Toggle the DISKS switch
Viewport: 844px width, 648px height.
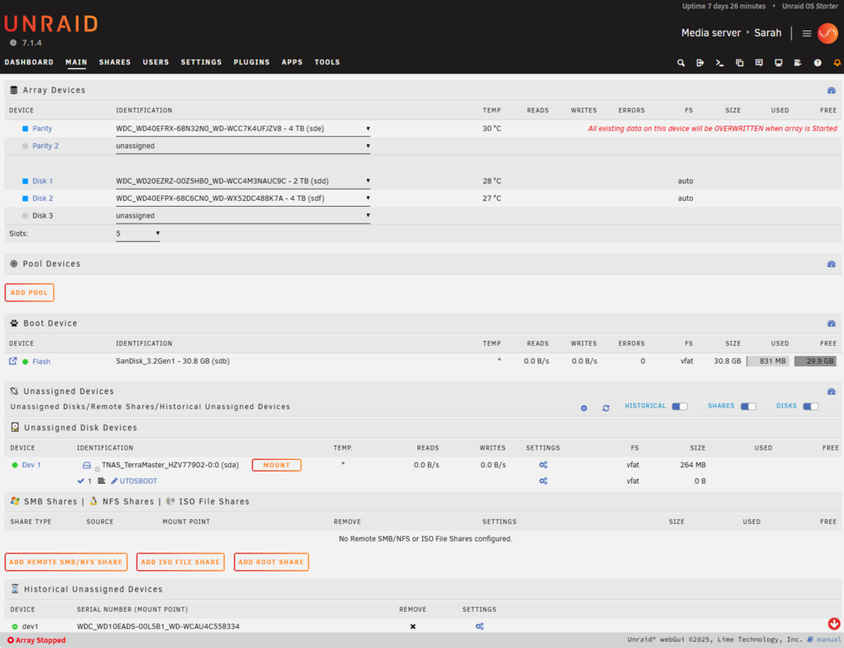[x=810, y=407]
